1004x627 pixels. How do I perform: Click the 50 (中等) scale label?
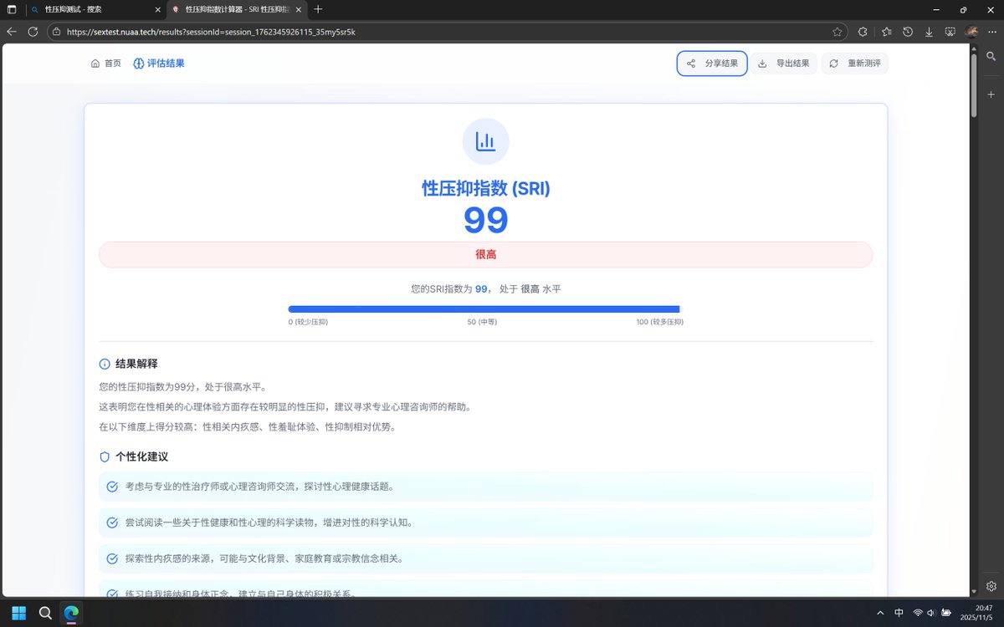482,322
